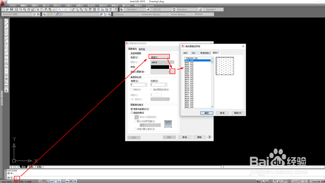Select B005.PAT in the pattern list

(197, 69)
